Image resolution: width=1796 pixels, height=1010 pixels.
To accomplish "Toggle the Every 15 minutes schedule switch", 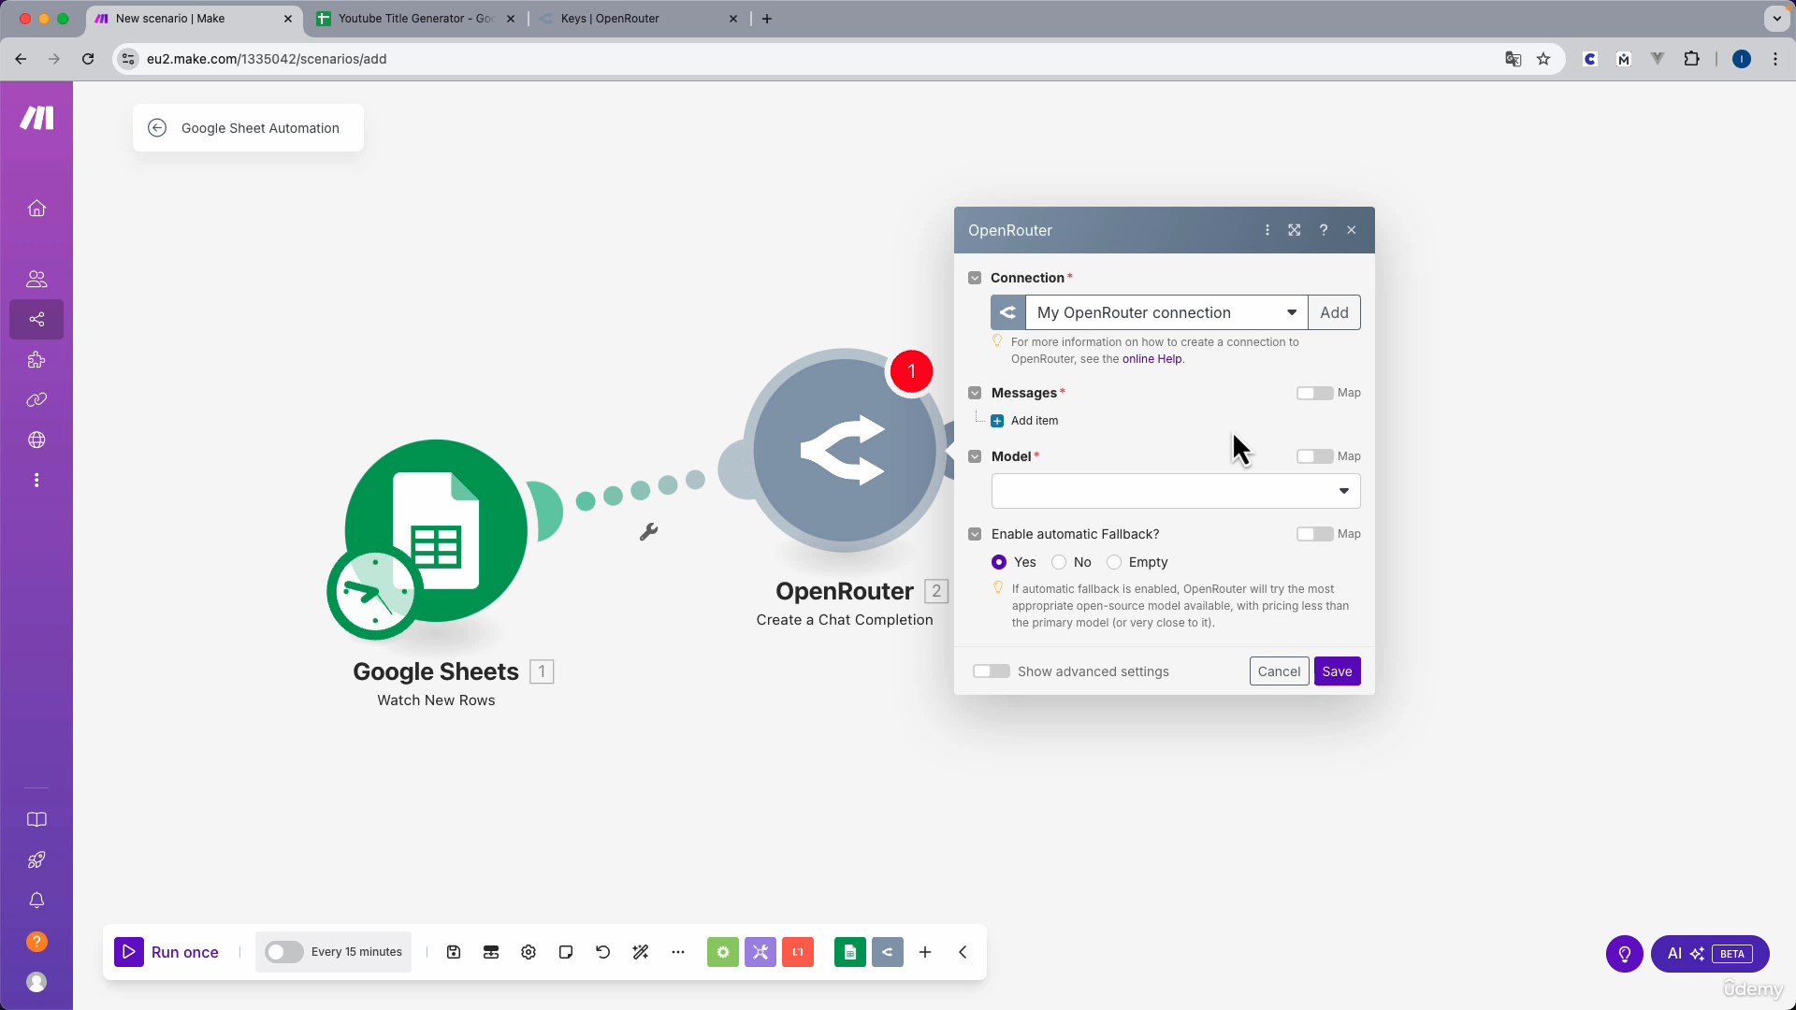I will click(x=283, y=952).
